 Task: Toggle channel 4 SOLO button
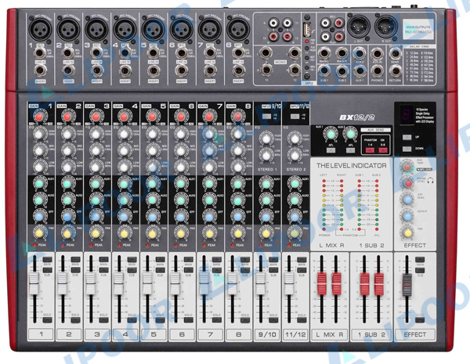click(x=132, y=320)
